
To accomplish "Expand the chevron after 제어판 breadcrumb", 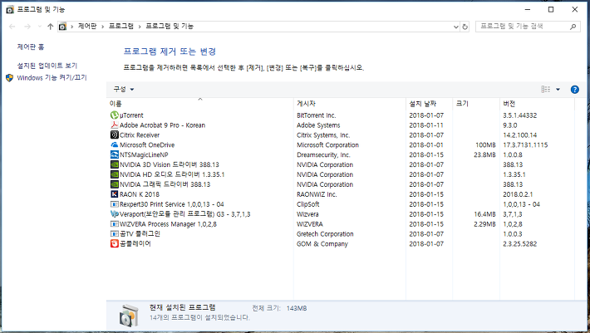I will click(x=102, y=27).
